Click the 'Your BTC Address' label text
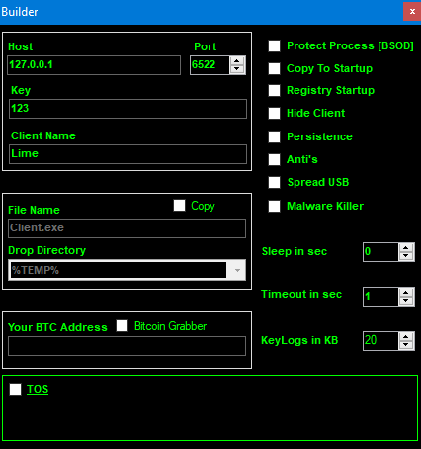Image resolution: width=421 pixels, height=449 pixels. pos(57,327)
